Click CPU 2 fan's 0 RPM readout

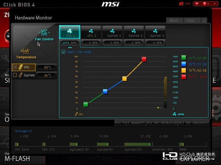[91, 43]
